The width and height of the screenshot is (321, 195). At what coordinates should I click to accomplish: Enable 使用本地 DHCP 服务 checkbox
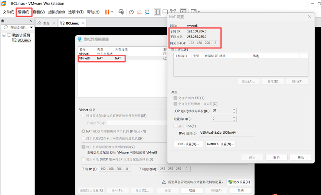coord(83,159)
